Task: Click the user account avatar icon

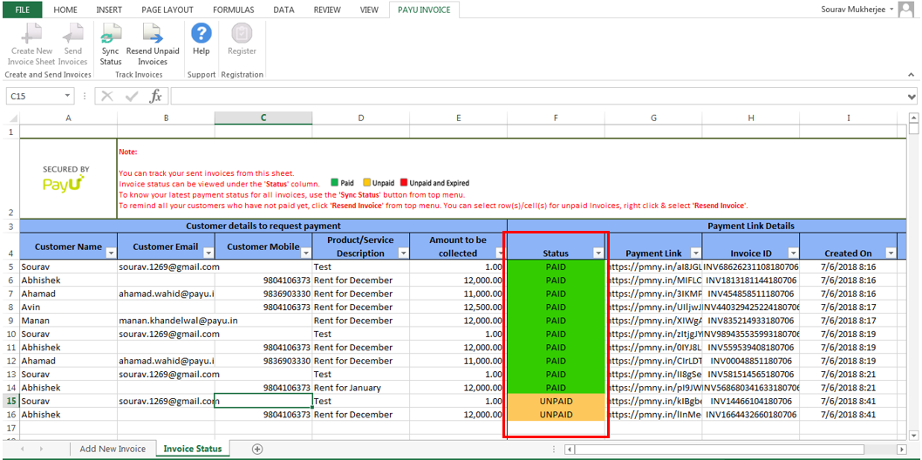Action: click(x=906, y=10)
